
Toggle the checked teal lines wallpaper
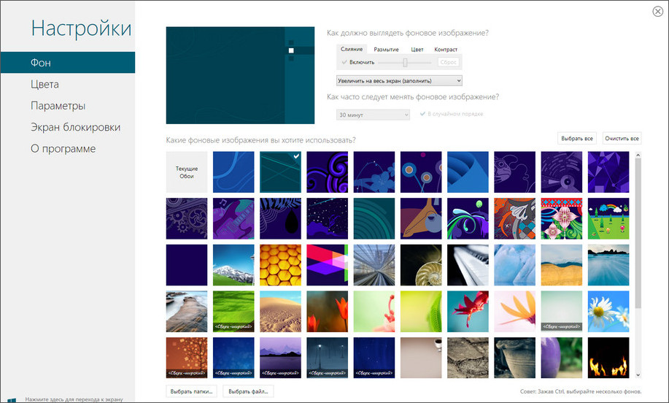[x=280, y=172]
